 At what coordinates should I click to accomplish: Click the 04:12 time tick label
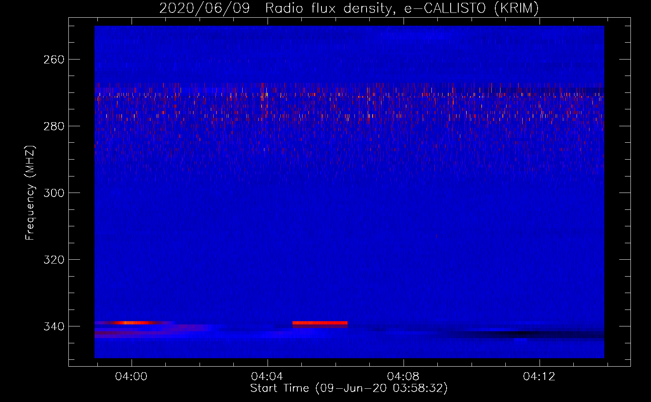[x=539, y=377]
